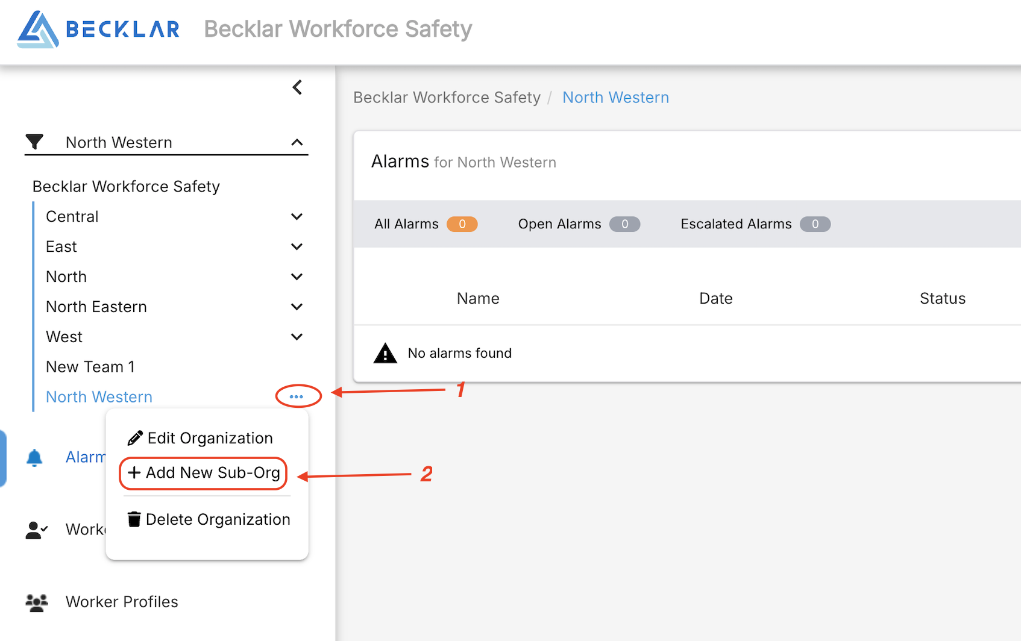Select Edit Organization menu item
The width and height of the screenshot is (1021, 641).
(x=201, y=438)
